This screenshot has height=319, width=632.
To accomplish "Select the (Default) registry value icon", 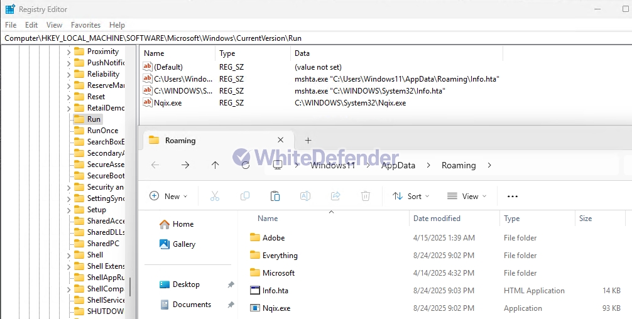I will [x=148, y=67].
